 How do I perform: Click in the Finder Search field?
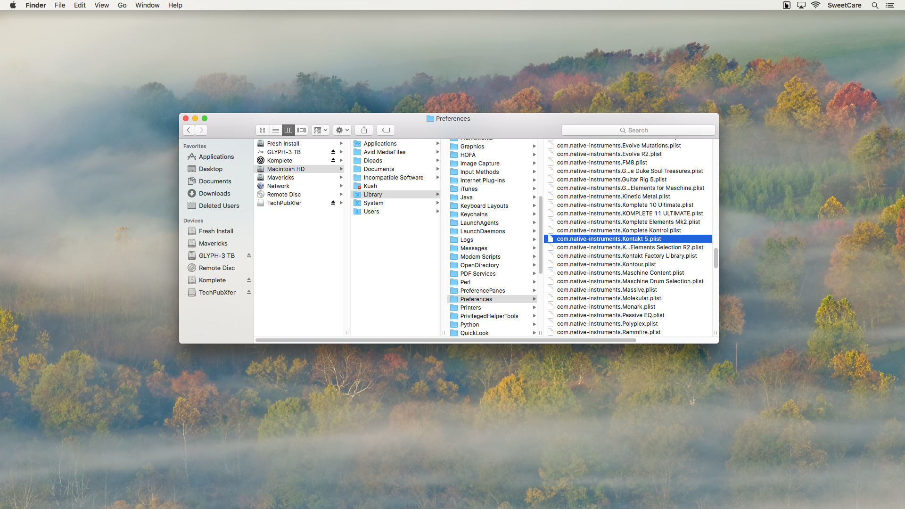(638, 130)
